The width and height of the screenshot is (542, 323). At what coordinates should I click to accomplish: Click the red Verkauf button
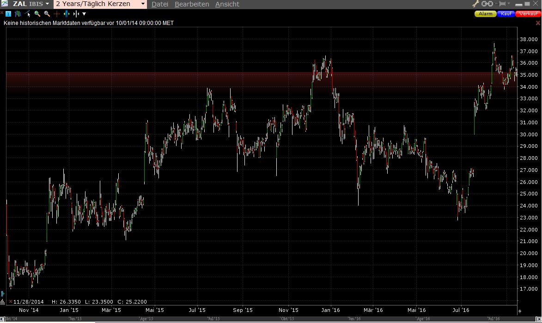pyautogui.click(x=528, y=14)
